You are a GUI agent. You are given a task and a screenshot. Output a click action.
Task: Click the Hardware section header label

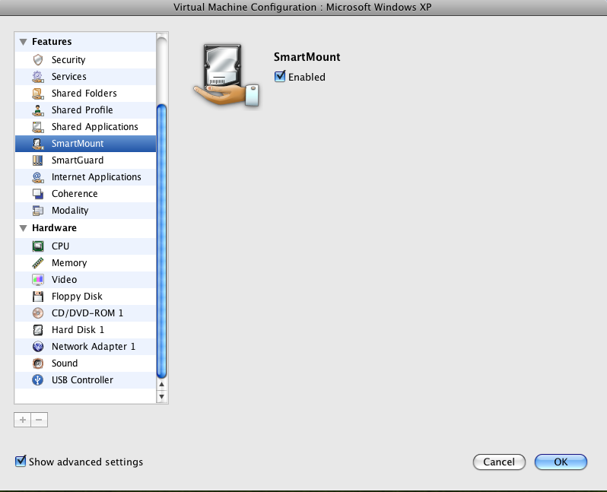point(54,228)
